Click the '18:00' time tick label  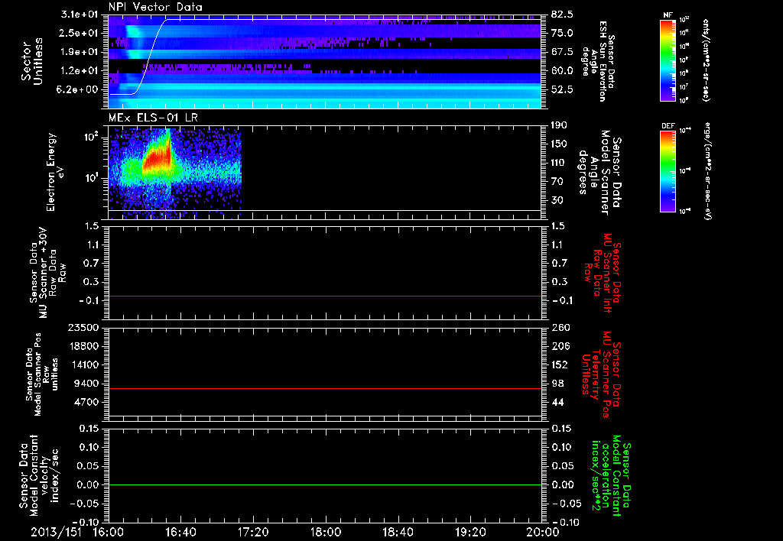tap(326, 532)
